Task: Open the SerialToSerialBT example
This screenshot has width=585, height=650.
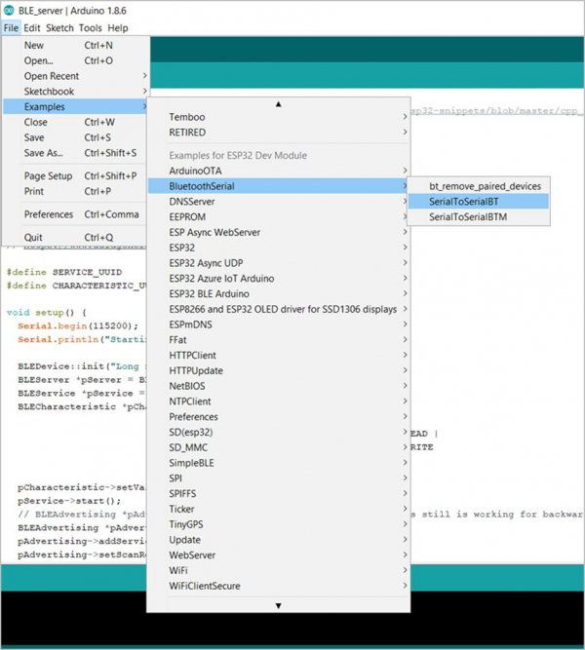Action: click(479, 202)
